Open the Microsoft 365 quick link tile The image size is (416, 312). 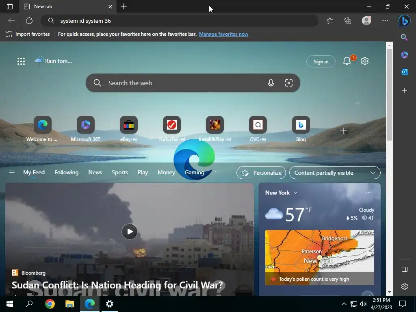coord(85,129)
